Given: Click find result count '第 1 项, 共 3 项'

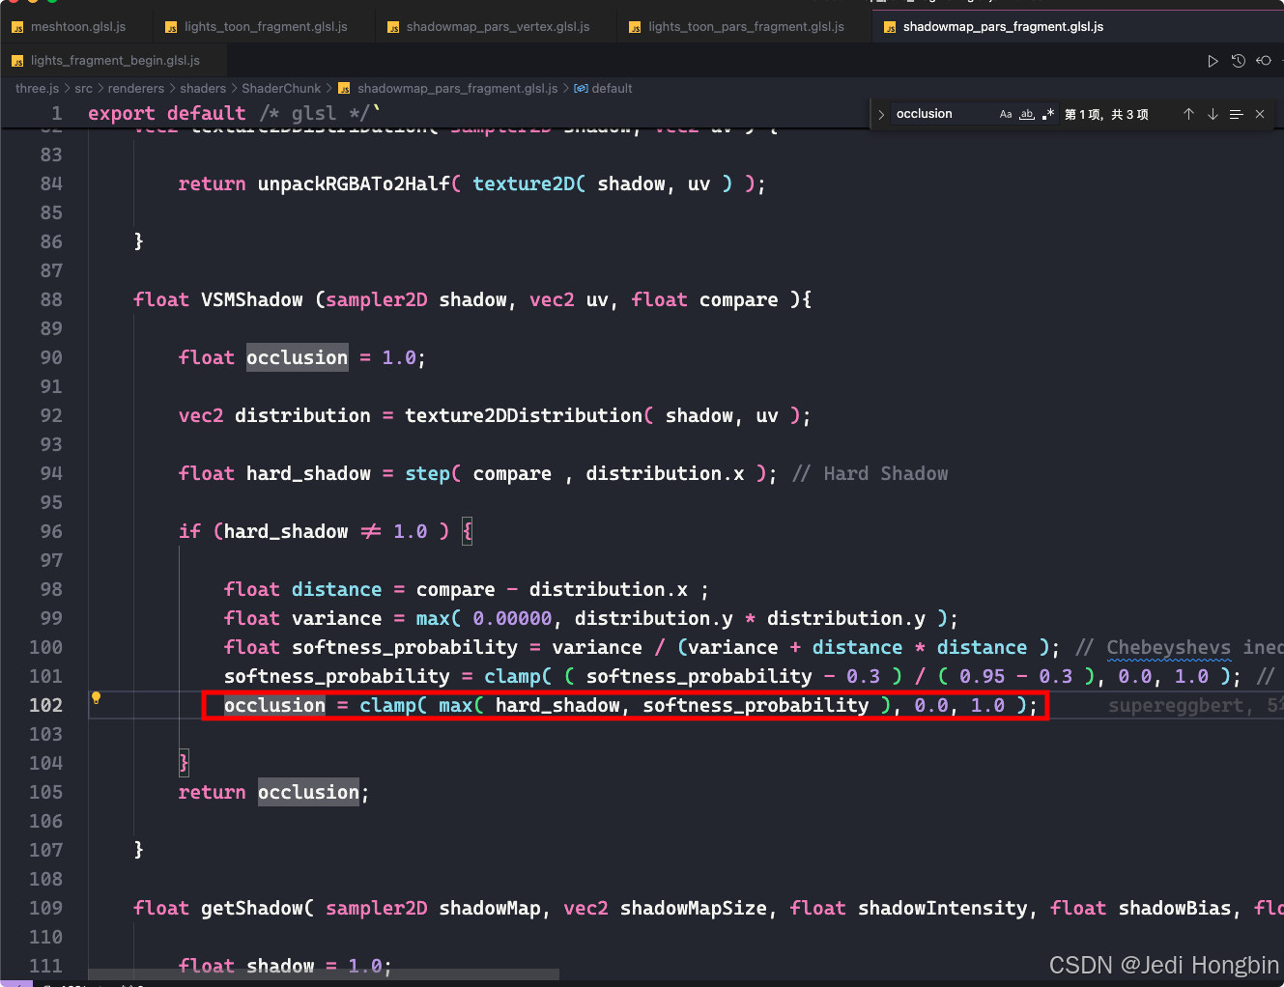Looking at the screenshot, I should pos(1106,114).
